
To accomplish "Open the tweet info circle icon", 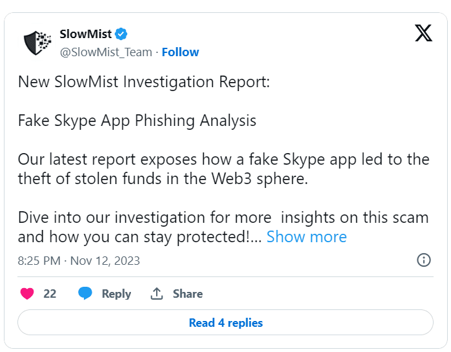I will pyautogui.click(x=424, y=260).
